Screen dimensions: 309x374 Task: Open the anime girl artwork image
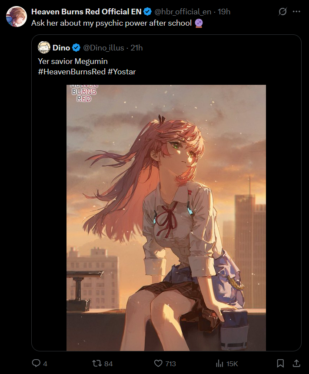(166, 218)
